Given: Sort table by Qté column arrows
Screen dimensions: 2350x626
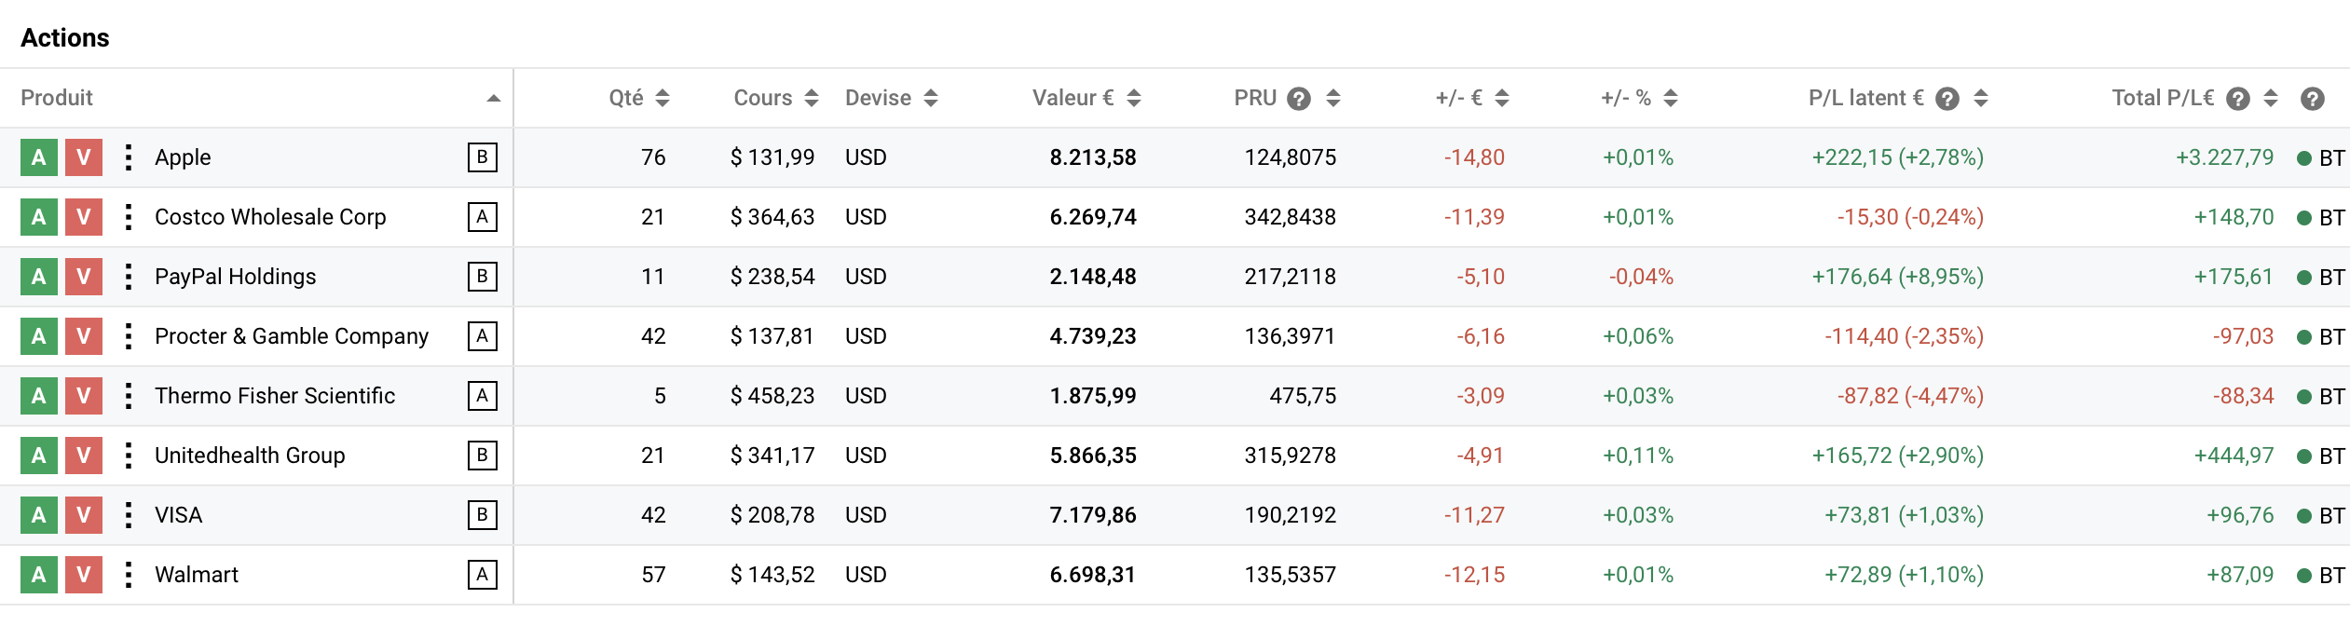Looking at the screenshot, I should click(x=663, y=98).
